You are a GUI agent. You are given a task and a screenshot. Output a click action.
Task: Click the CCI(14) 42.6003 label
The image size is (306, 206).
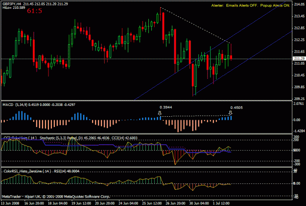[124, 138]
